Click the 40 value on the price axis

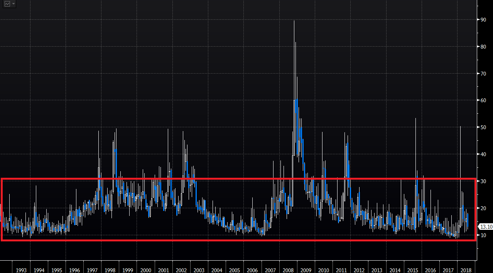point(483,154)
